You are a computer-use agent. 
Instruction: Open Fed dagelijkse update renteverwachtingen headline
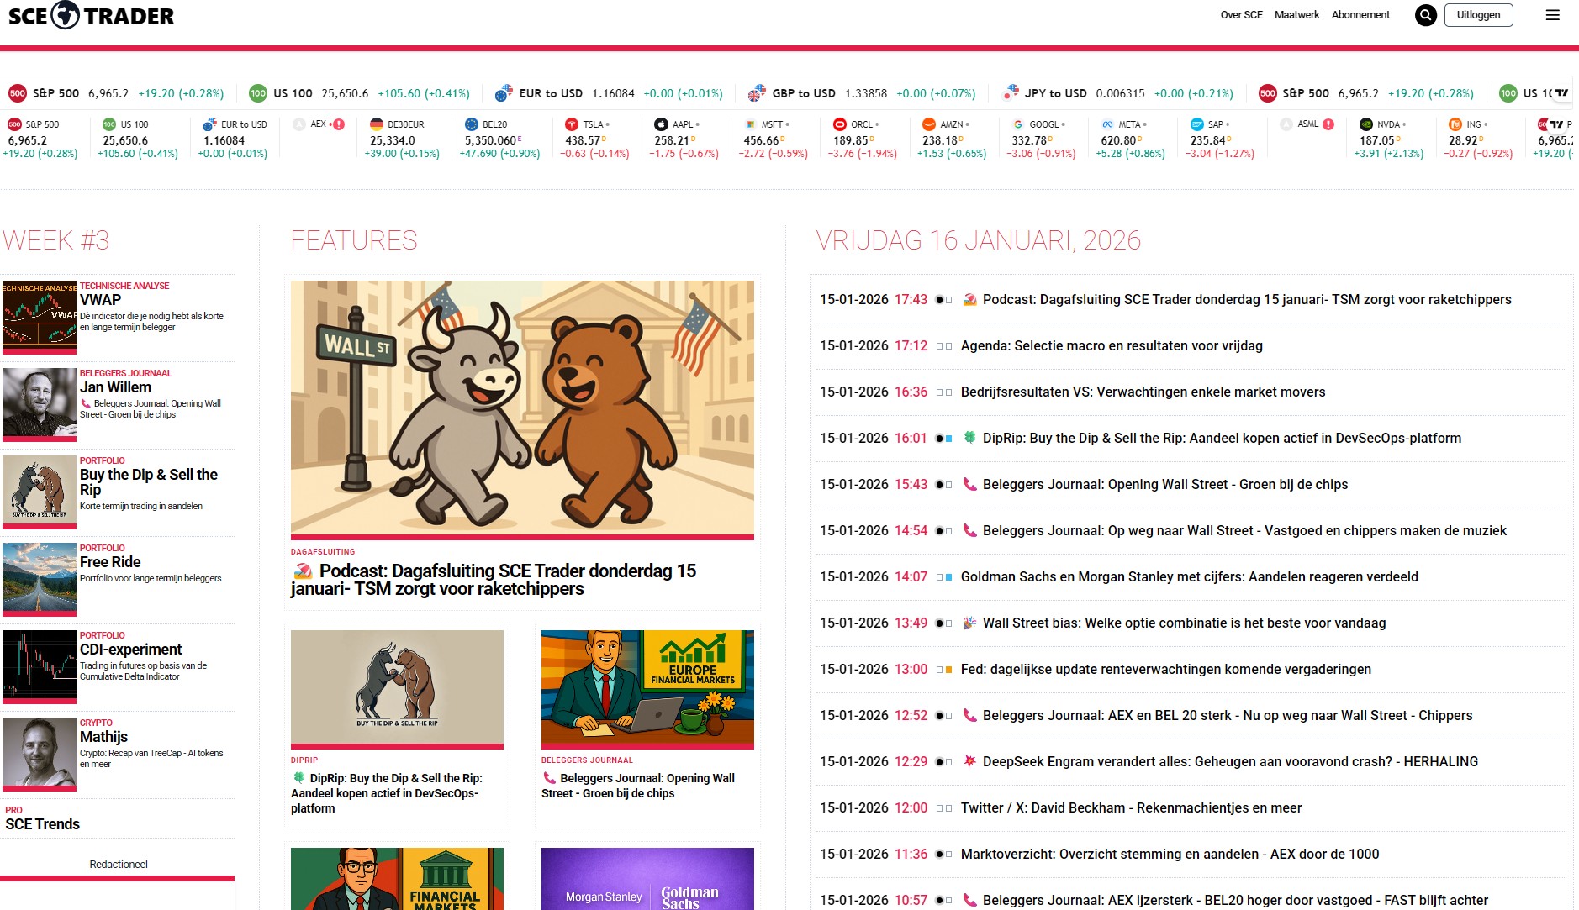(x=1165, y=669)
